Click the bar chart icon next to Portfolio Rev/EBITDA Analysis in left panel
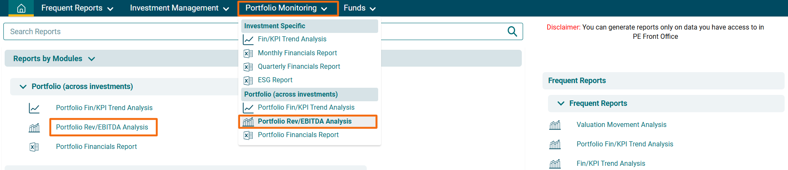The height and width of the screenshot is (170, 788). coord(34,127)
